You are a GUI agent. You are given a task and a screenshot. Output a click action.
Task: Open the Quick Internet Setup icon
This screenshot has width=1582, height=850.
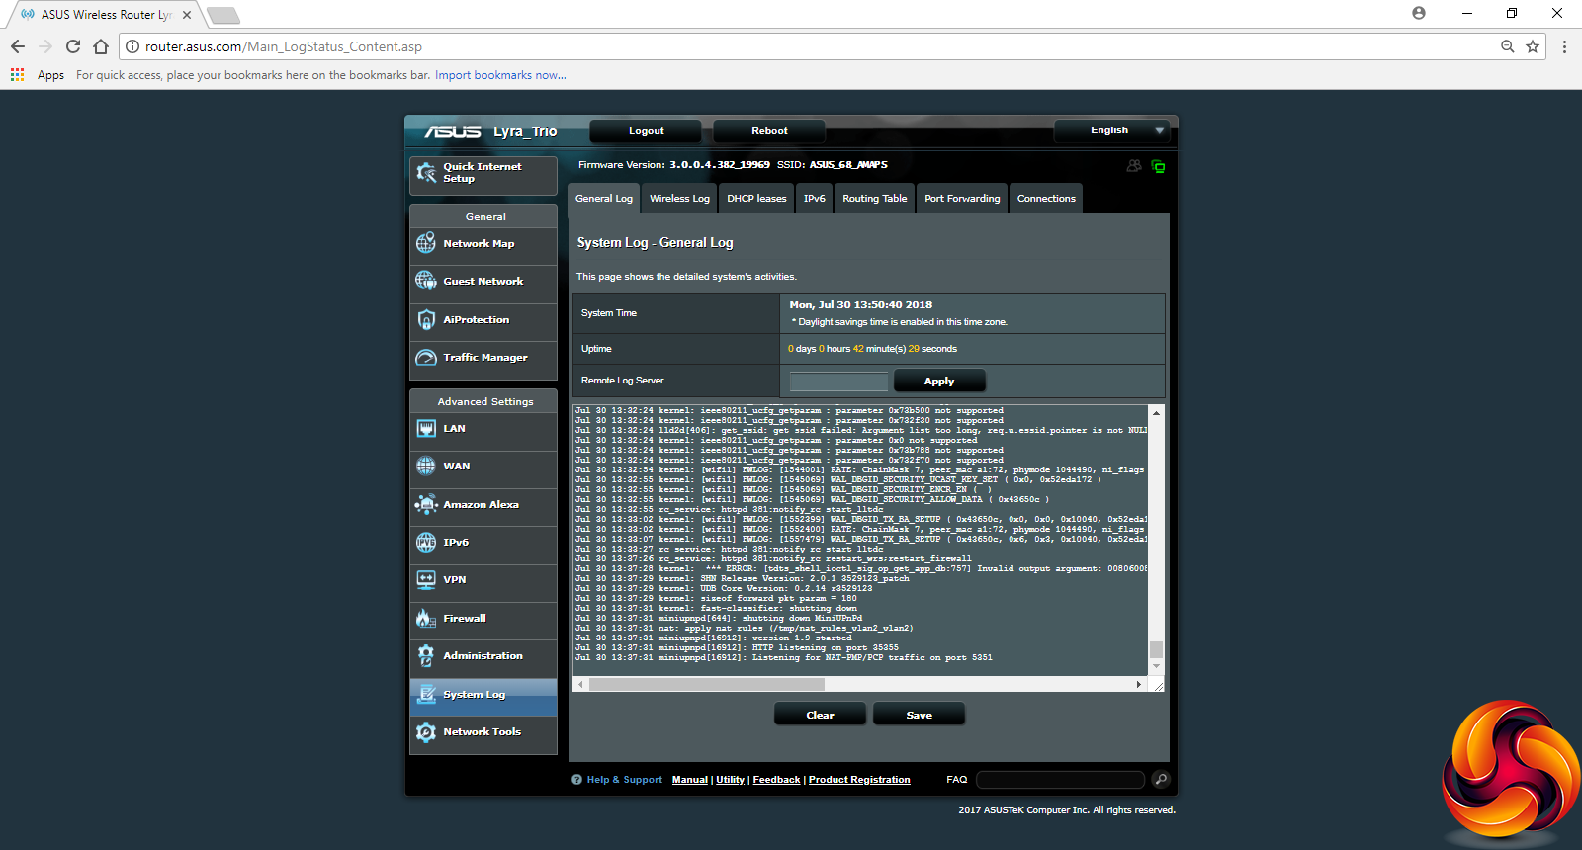[426, 173]
